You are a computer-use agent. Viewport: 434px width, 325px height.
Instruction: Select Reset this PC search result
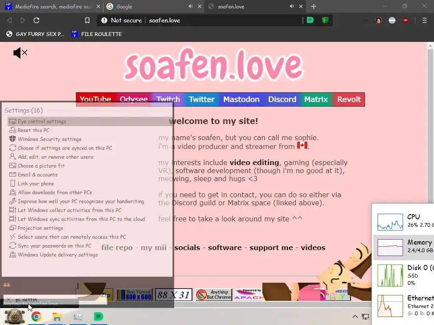90,130
